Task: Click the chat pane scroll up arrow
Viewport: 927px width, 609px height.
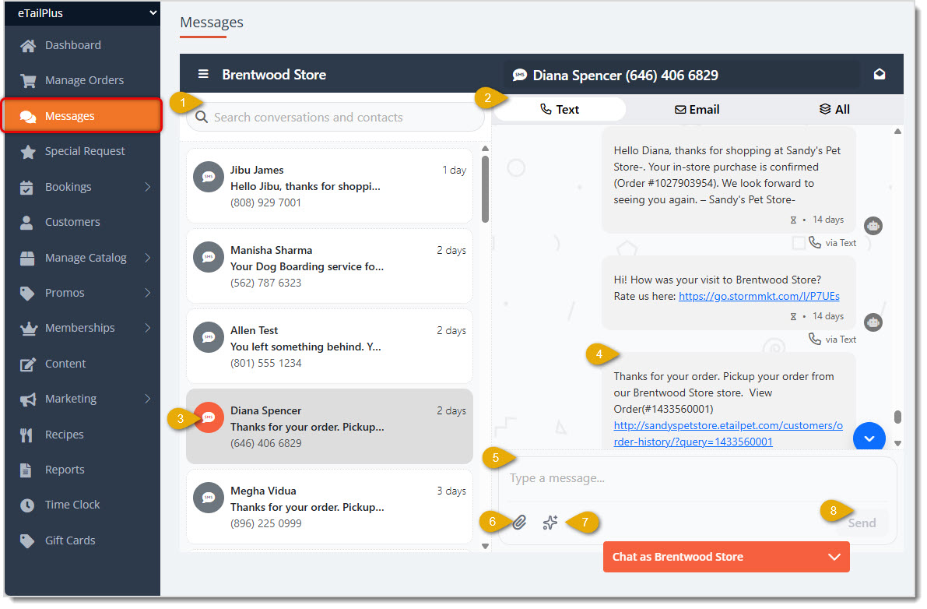Action: (x=897, y=132)
